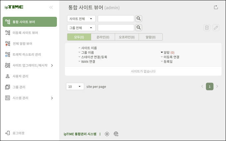Click the site search text field
This screenshot has height=141, width=226.
[116, 19]
